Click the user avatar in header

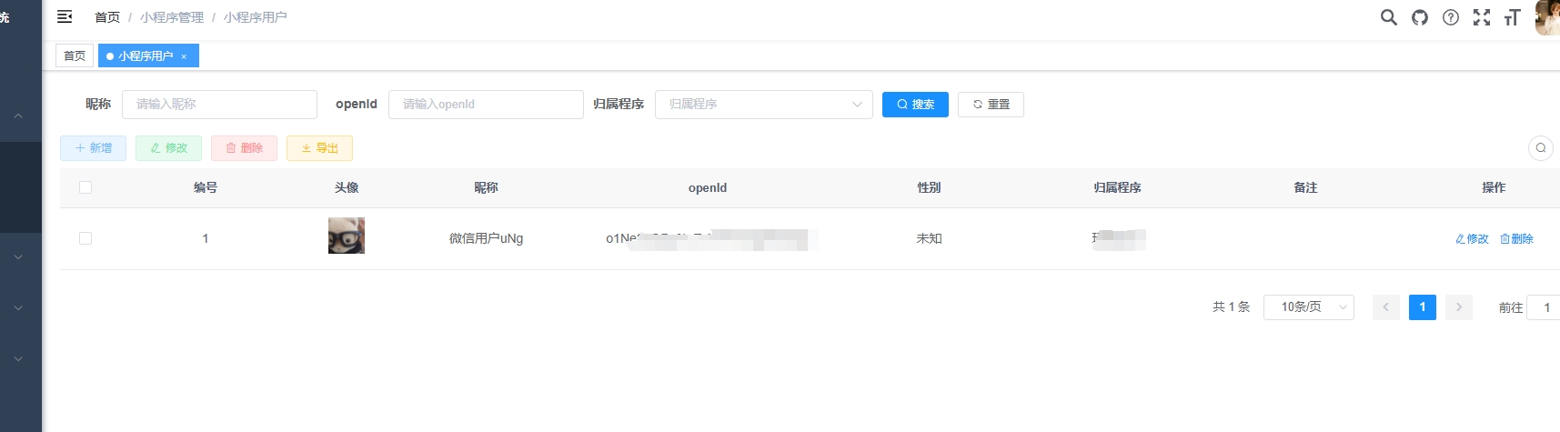tap(1547, 17)
